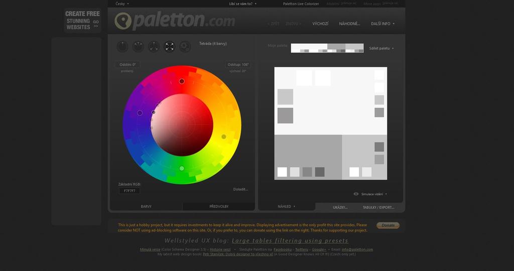Open the Google+ link
The height and width of the screenshot is (271, 514).
point(319,249)
